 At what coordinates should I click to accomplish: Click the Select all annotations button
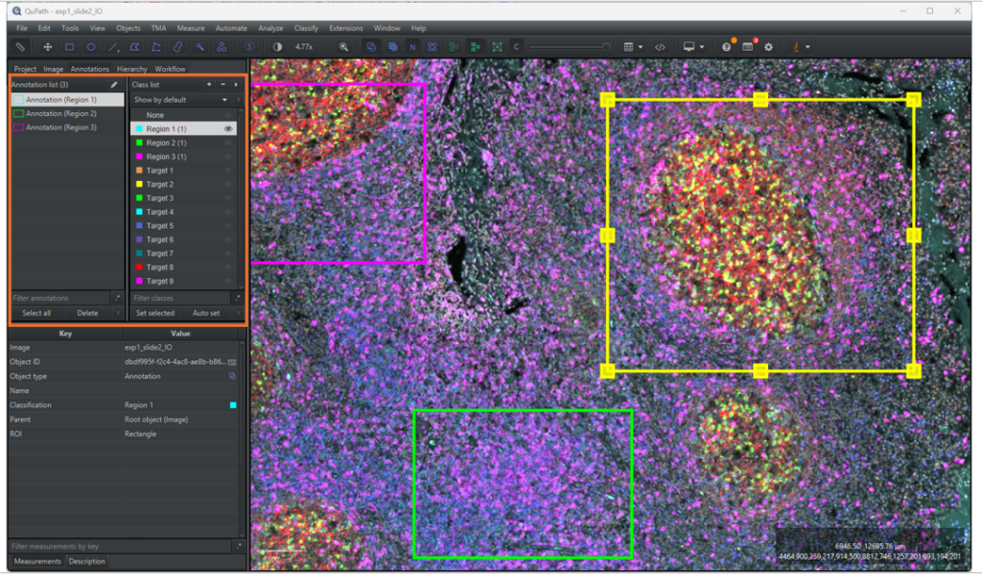tap(38, 312)
